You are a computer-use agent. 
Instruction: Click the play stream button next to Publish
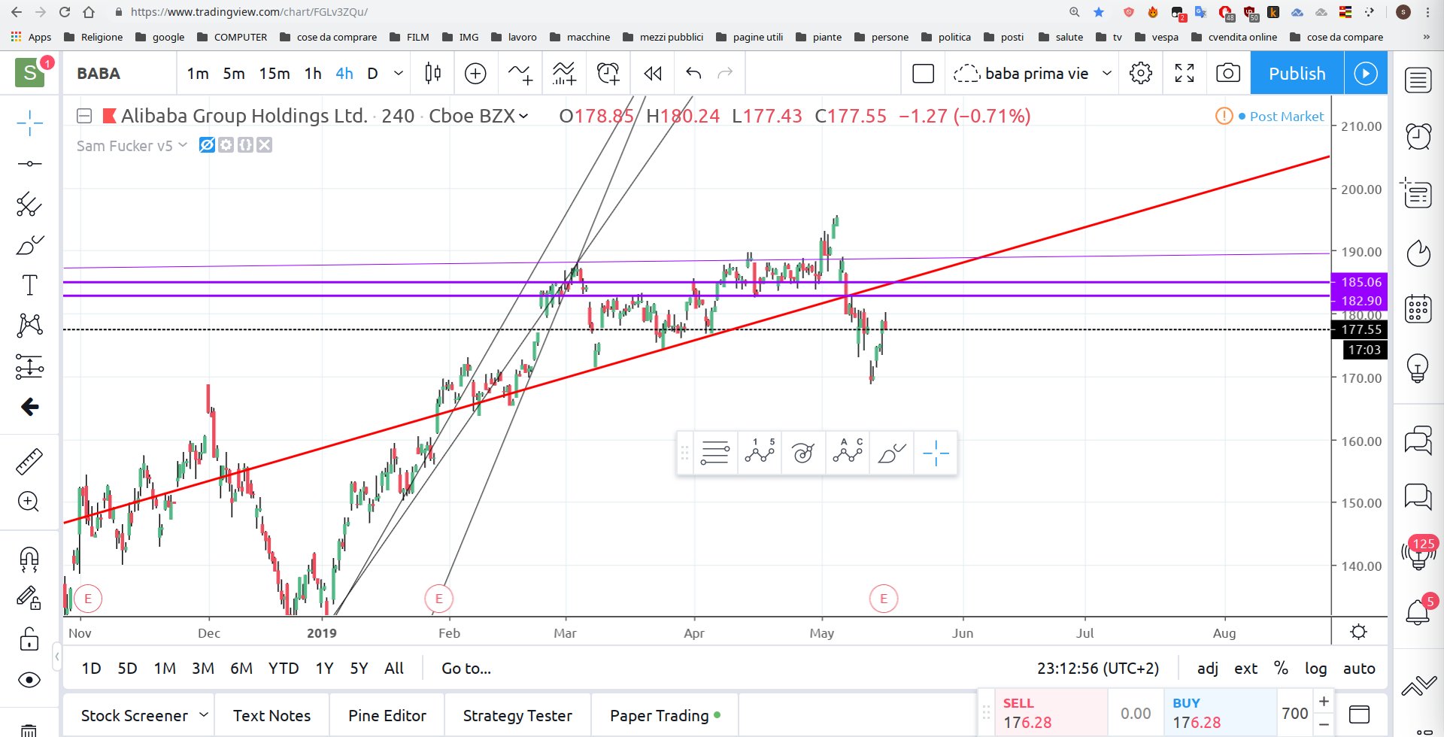1366,73
